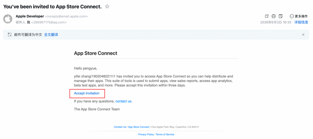Click 全文翻译 to translate email
The image size is (313, 139).
(x=51, y=35)
